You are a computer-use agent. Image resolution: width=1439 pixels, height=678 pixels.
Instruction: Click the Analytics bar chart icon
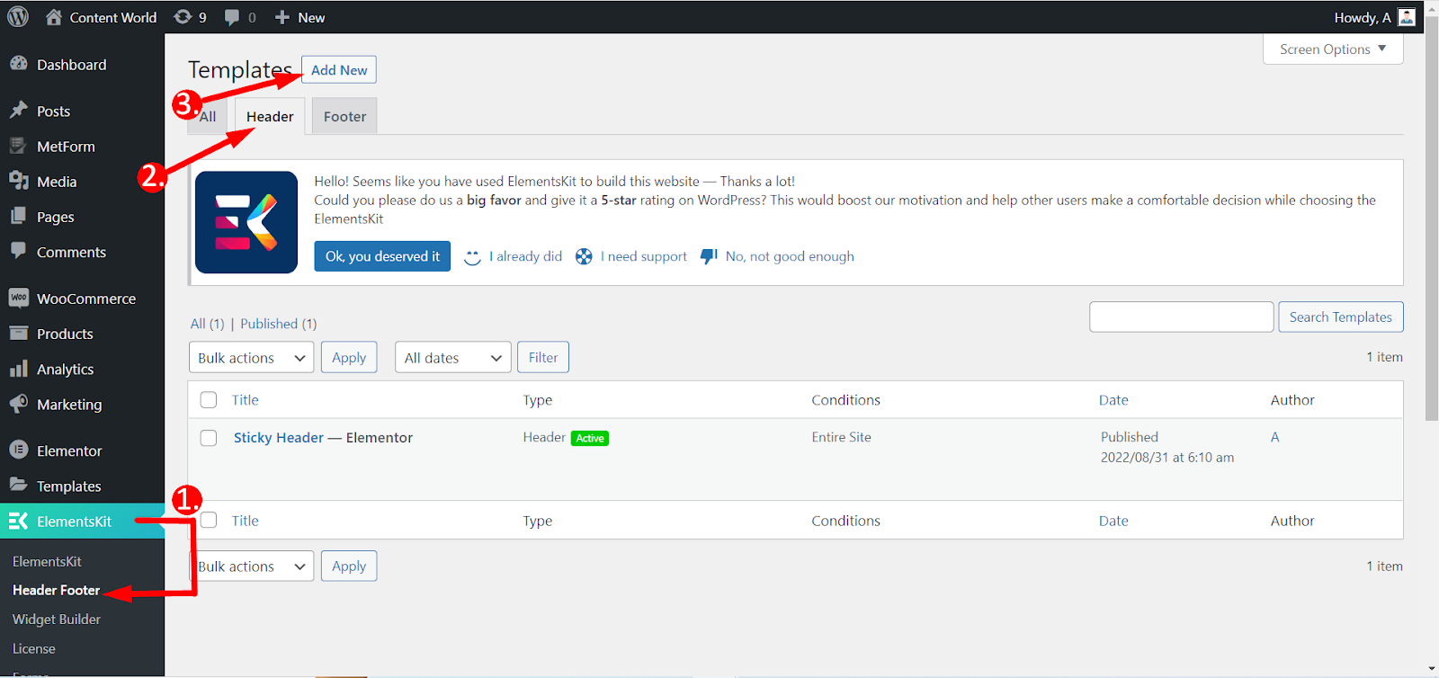click(18, 369)
